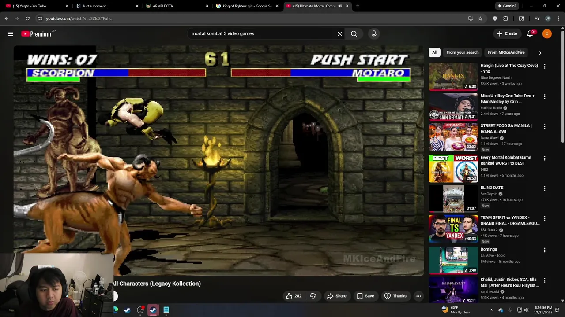Open Chrome three-dot menu

[558, 18]
